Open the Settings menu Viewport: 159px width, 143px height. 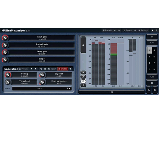click(x=143, y=30)
